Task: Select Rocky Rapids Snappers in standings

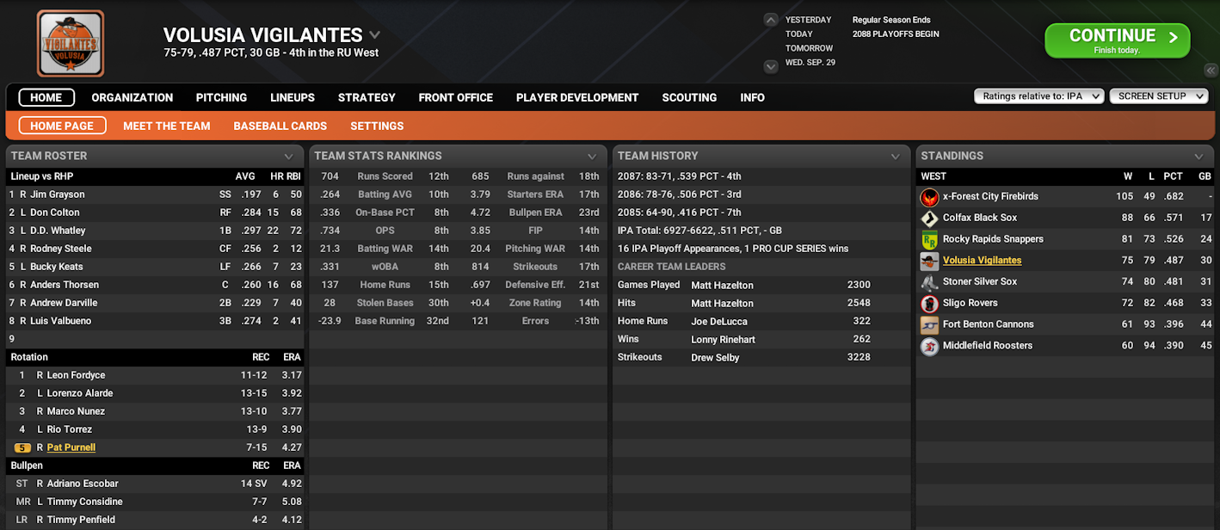Action: (x=993, y=239)
